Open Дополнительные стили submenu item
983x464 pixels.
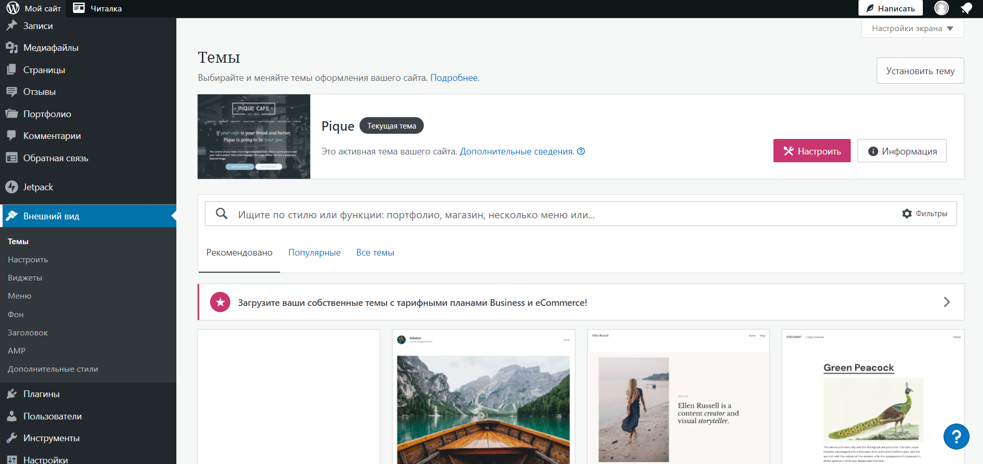[53, 369]
